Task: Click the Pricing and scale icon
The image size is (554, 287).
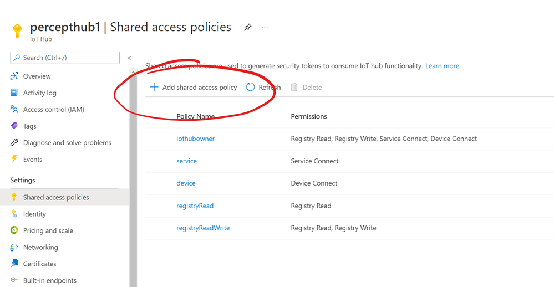Action: point(14,231)
